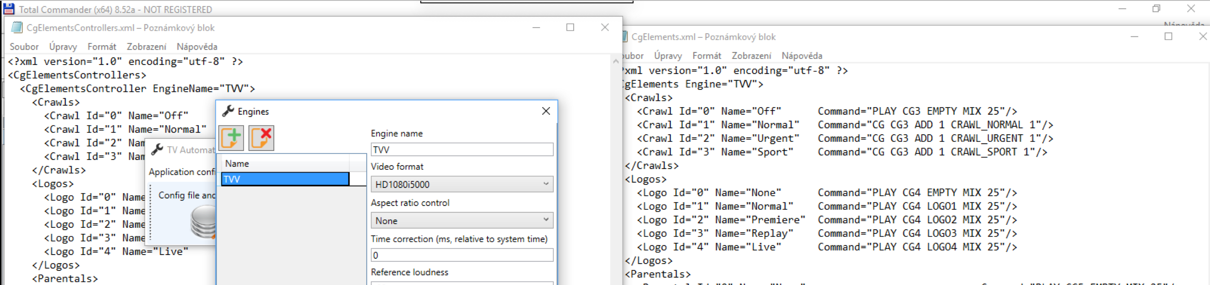Viewport: 1210px width, 285px height.
Task: Open Úpravy menu in CgElementsControllers.xml window
Action: pyautogui.click(x=63, y=47)
